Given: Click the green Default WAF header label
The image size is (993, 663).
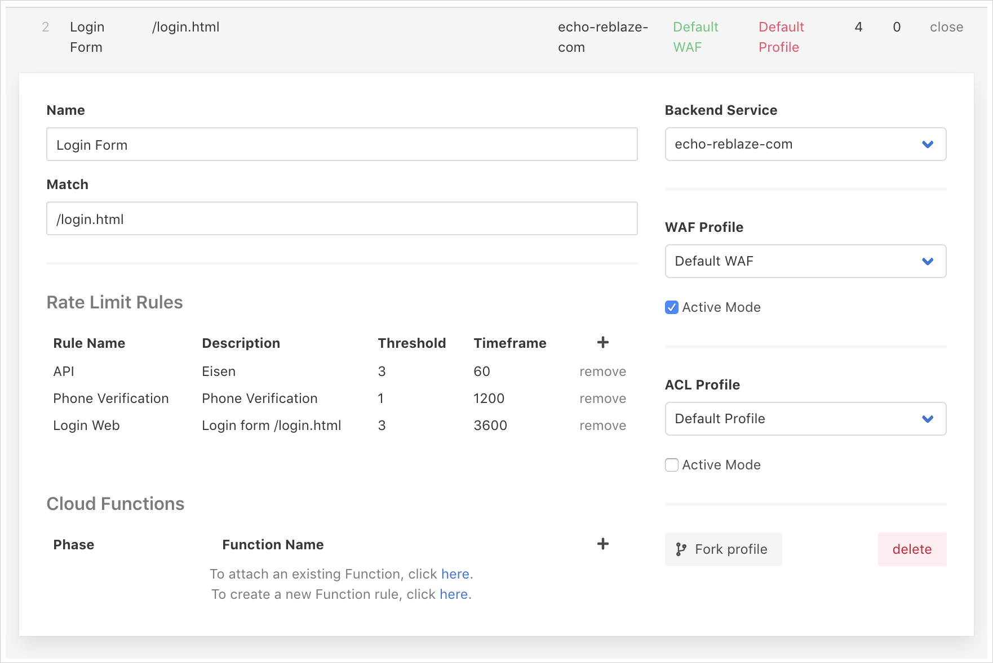Looking at the screenshot, I should (695, 37).
